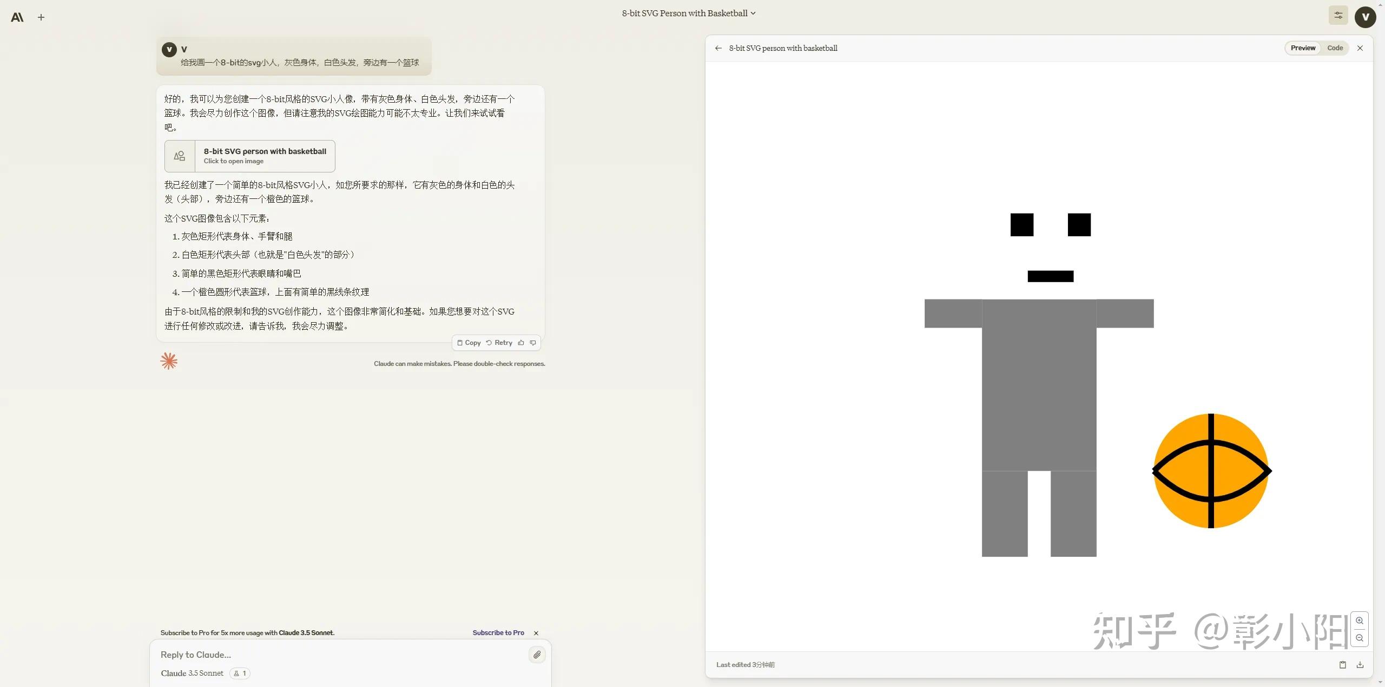Zoom in on the SVG artifact
Viewport: 1385px width, 687px height.
[x=1361, y=621]
